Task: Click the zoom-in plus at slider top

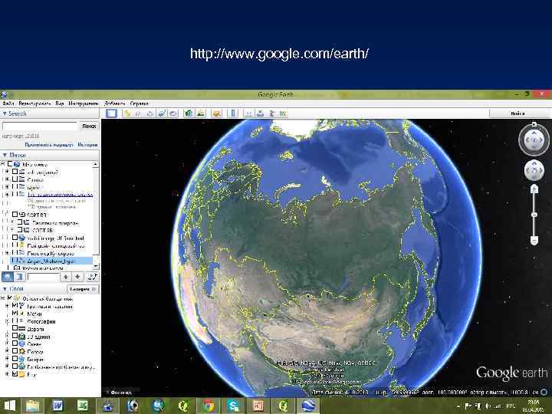Action: pos(534,189)
